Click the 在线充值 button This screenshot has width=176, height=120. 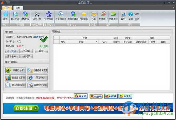pyautogui.click(x=12, y=51)
